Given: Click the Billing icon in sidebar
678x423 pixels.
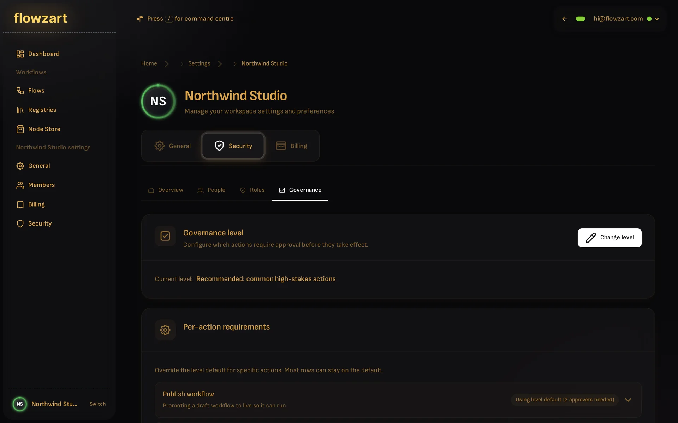Looking at the screenshot, I should [20, 204].
